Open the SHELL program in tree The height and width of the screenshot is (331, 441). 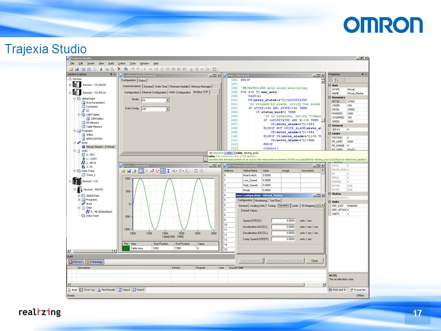pyautogui.click(x=90, y=135)
